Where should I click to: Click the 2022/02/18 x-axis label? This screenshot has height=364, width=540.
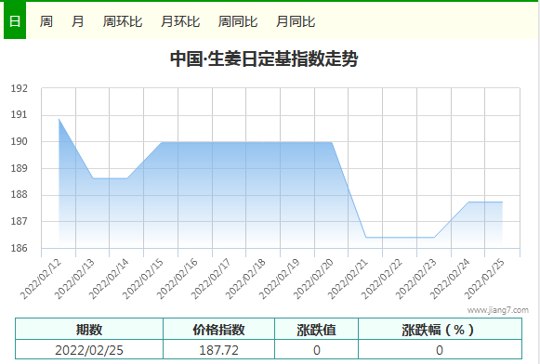[x=245, y=279]
